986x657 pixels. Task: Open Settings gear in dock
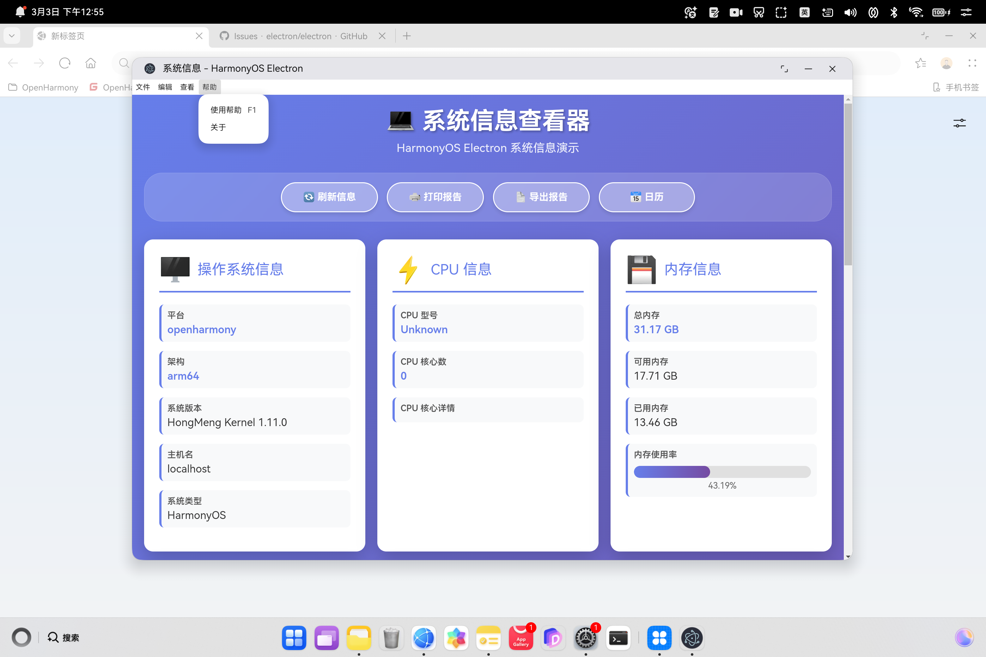coord(586,638)
